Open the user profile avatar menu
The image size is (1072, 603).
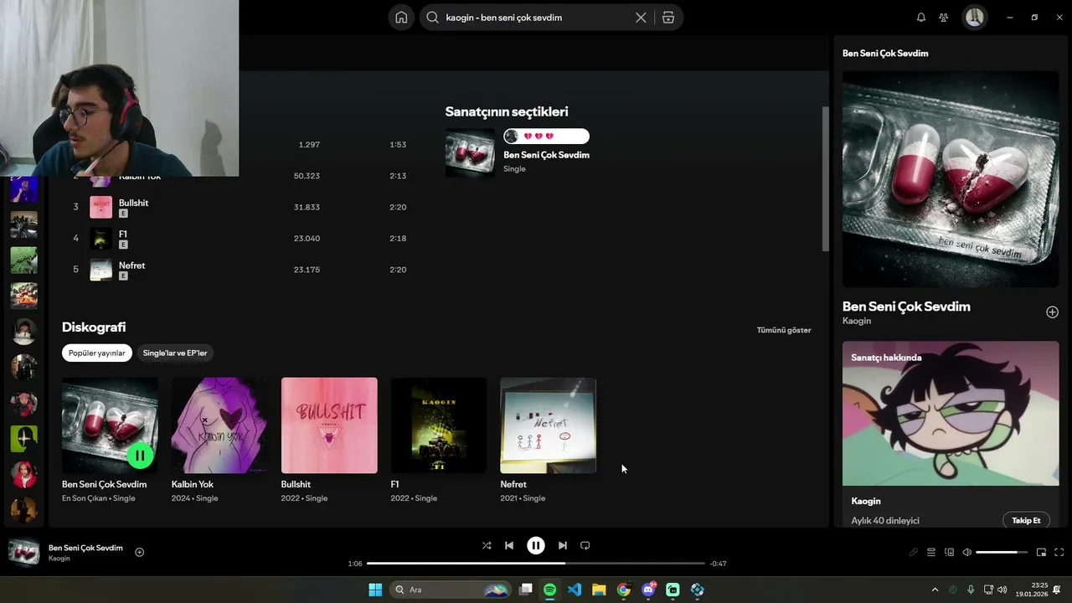click(974, 18)
